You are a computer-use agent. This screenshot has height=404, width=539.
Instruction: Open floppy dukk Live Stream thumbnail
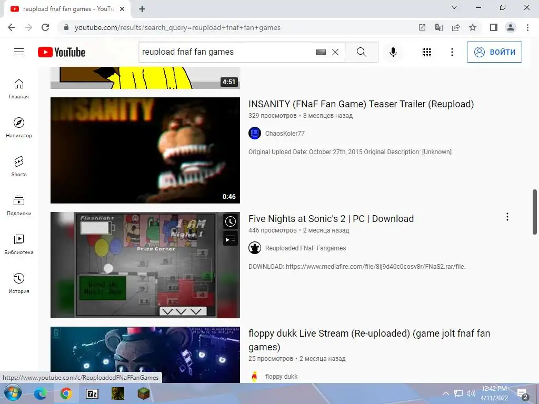pyautogui.click(x=145, y=355)
